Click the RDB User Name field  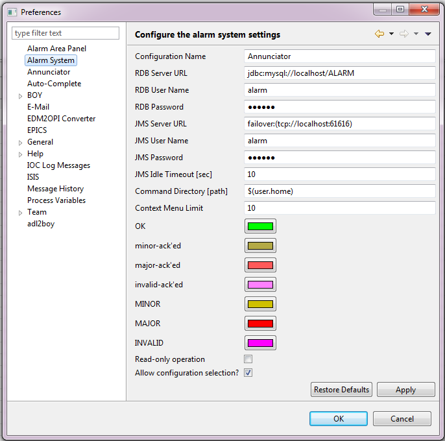click(340, 90)
